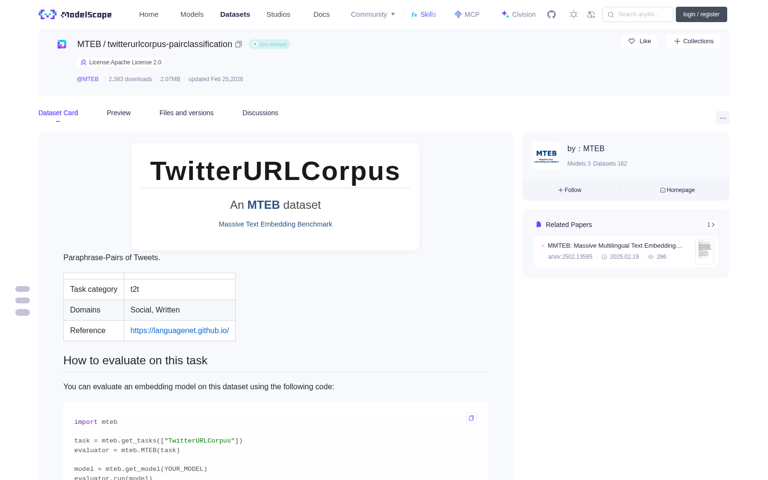Toggle the light/dark theme sun icon
The image size is (768, 480).
tap(574, 14)
